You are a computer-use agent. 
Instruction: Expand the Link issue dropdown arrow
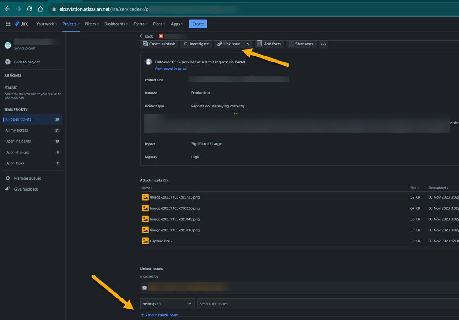click(x=248, y=44)
